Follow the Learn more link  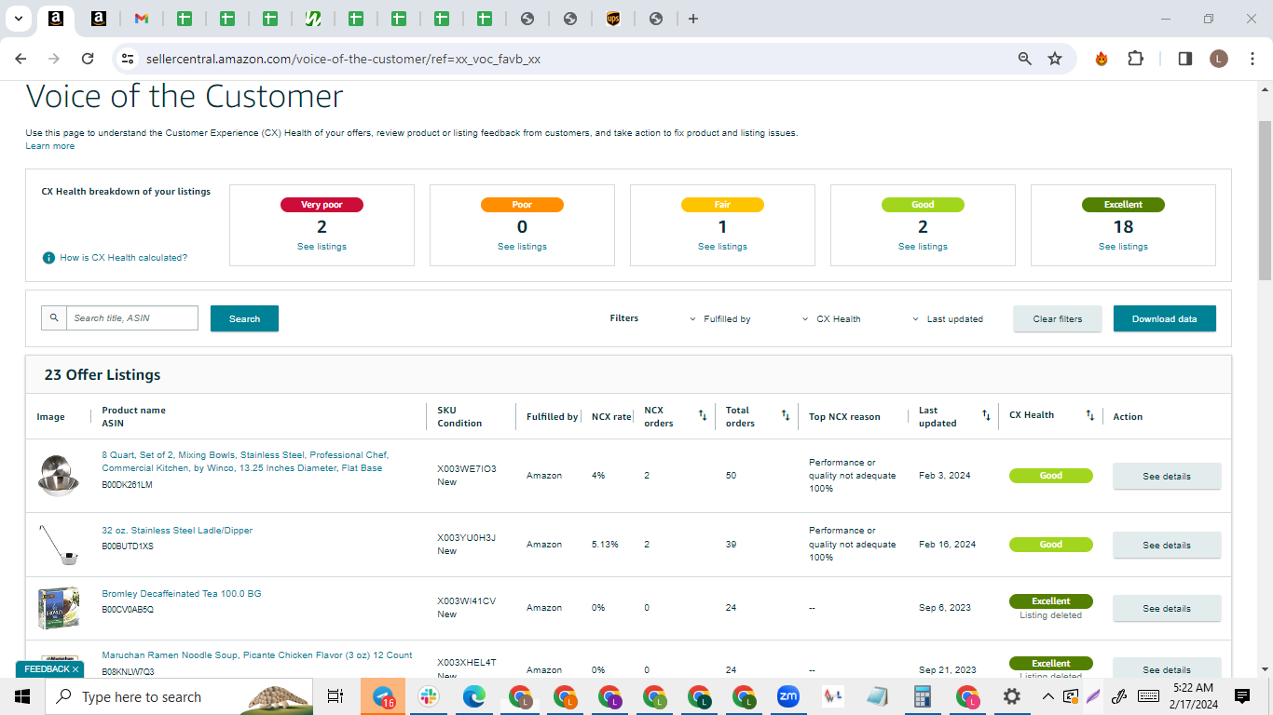(50, 146)
